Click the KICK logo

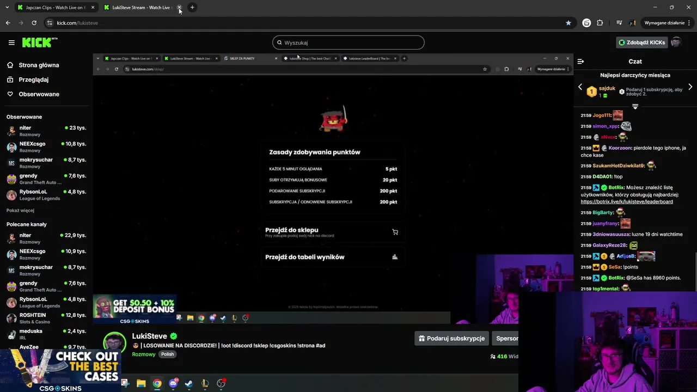[40, 42]
